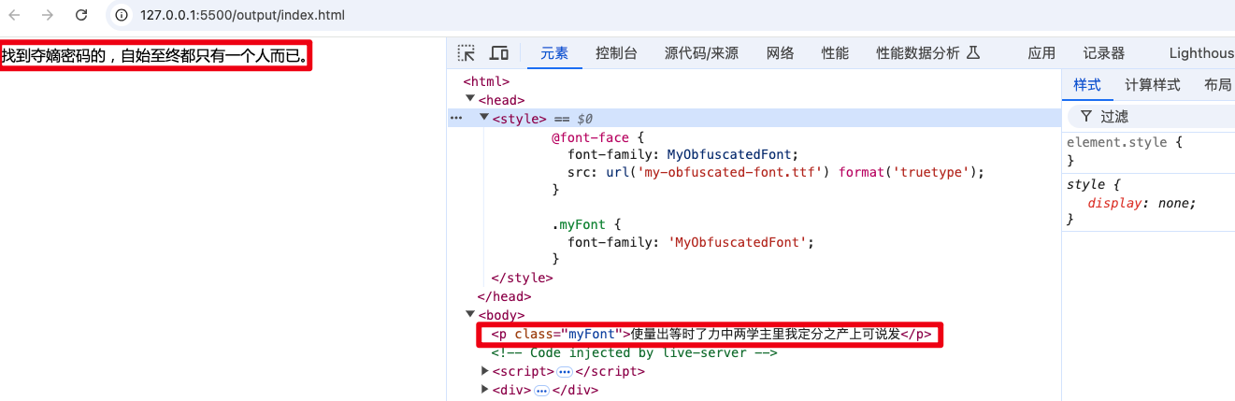The image size is (1235, 401).
Task: Go back using the browser back arrow
Action: (15, 15)
